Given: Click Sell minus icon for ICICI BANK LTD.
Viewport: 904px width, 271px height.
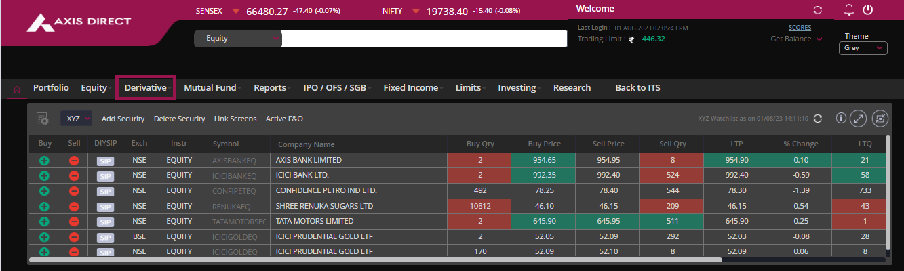Looking at the screenshot, I should point(74,175).
